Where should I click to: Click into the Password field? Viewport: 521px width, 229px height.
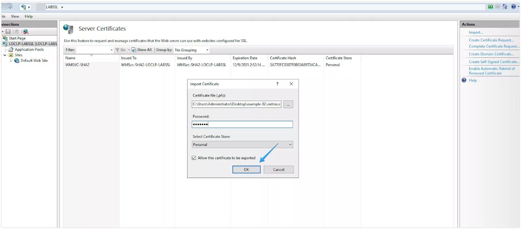point(242,124)
